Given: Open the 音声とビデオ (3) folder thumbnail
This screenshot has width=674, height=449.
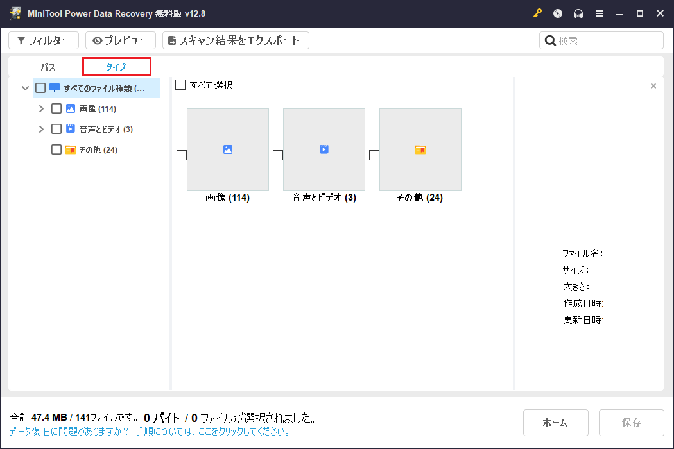Looking at the screenshot, I should [324, 149].
